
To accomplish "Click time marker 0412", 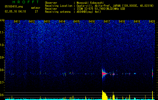I will 32,21.
